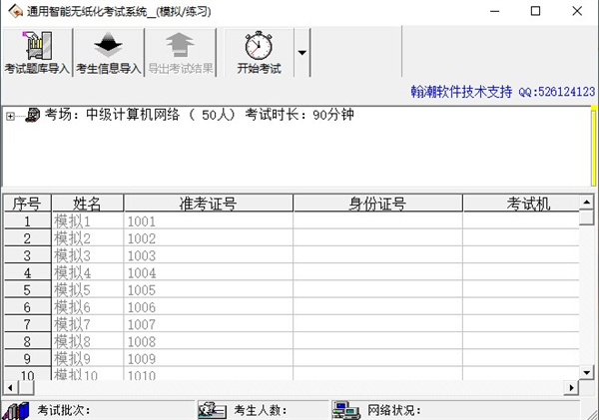Viewport: 599px width, 420px height.
Task: Expand the 考场 中级计算机网络 tree node
Action: 10,116
